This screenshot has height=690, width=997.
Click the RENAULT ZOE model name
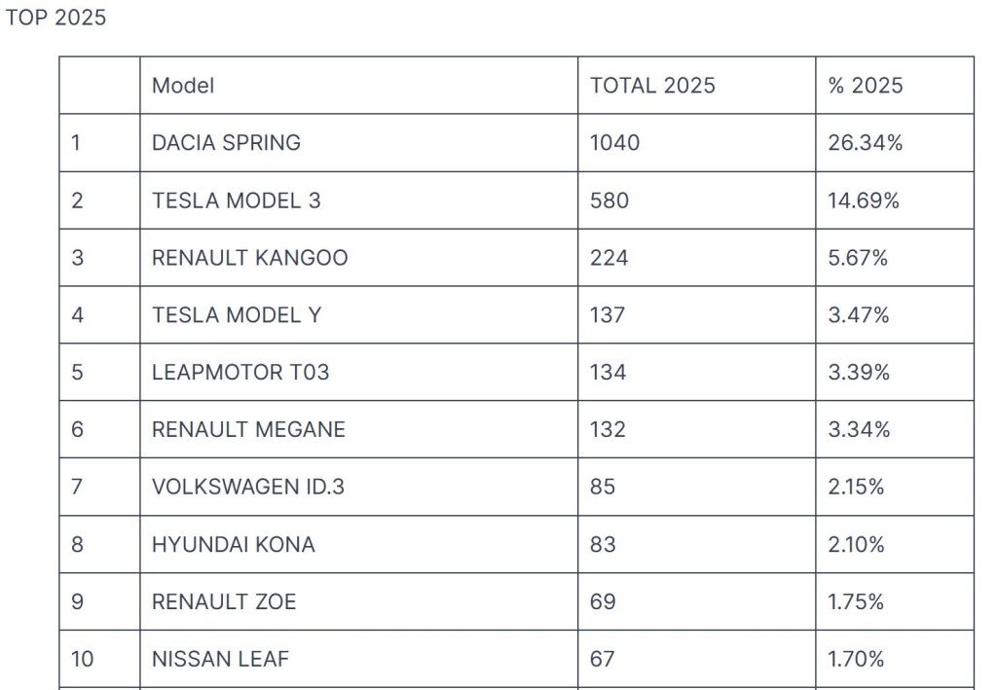tap(224, 602)
